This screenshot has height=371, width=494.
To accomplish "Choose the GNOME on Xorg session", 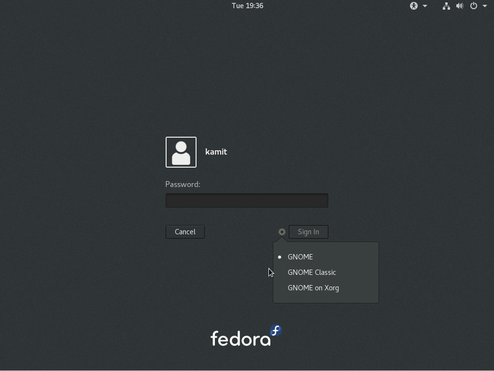I will [313, 287].
